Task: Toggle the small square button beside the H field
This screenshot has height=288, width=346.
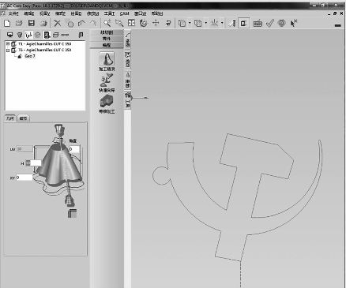Action: (x=28, y=163)
